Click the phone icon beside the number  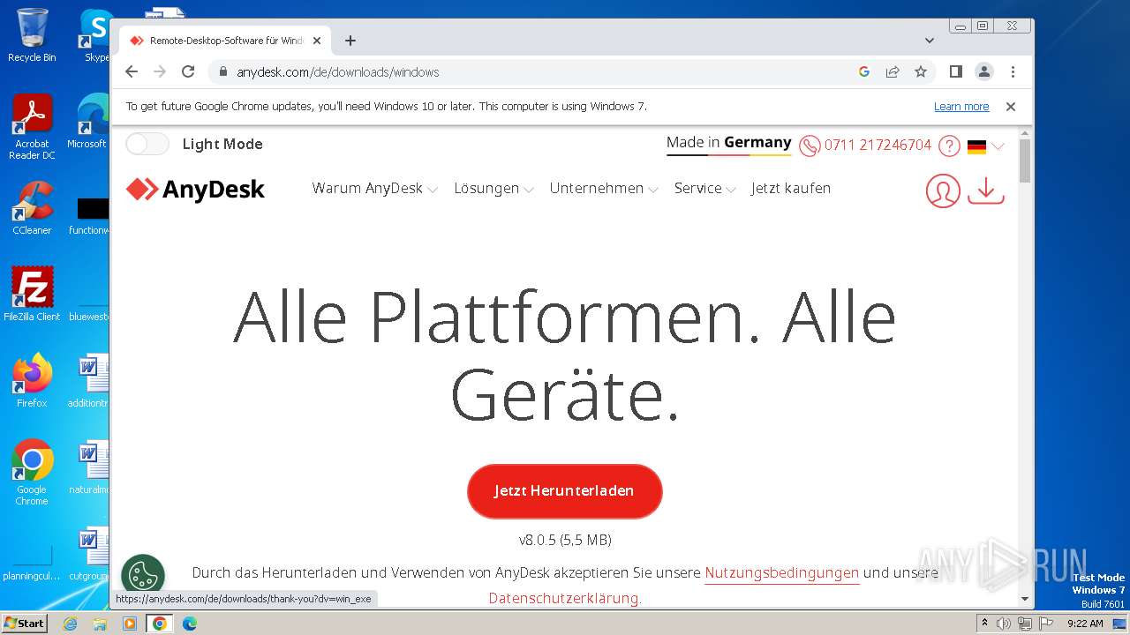pos(810,146)
